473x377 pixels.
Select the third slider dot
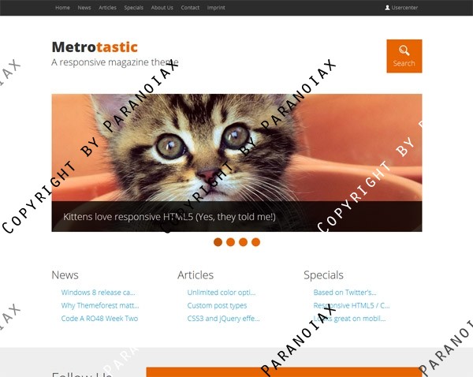tap(243, 242)
